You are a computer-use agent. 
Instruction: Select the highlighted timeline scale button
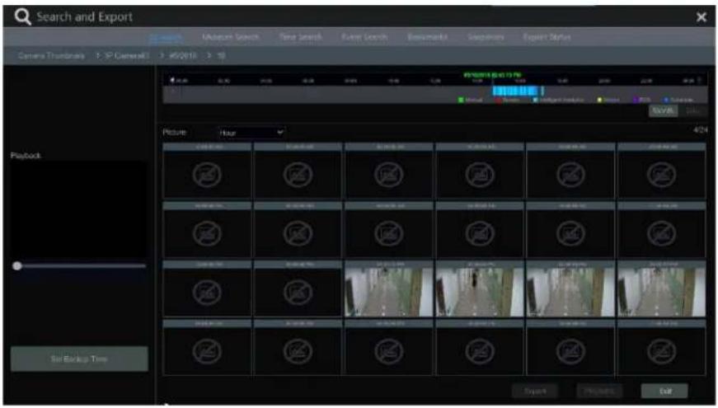pyautogui.click(x=663, y=111)
